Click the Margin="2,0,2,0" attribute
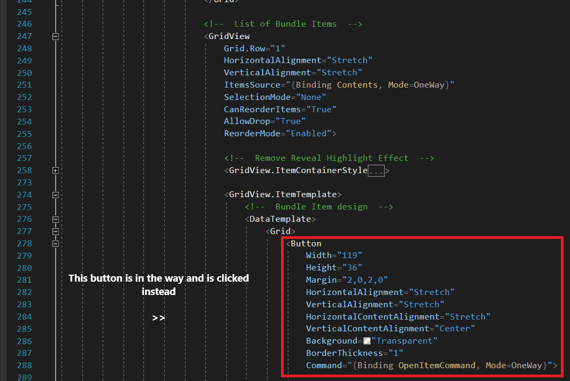570x381 pixels. [347, 280]
